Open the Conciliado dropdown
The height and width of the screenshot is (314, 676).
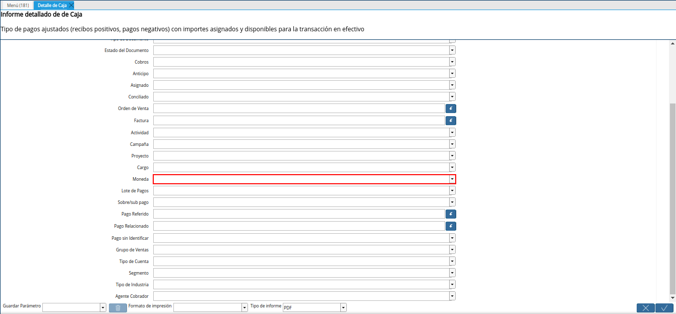452,96
